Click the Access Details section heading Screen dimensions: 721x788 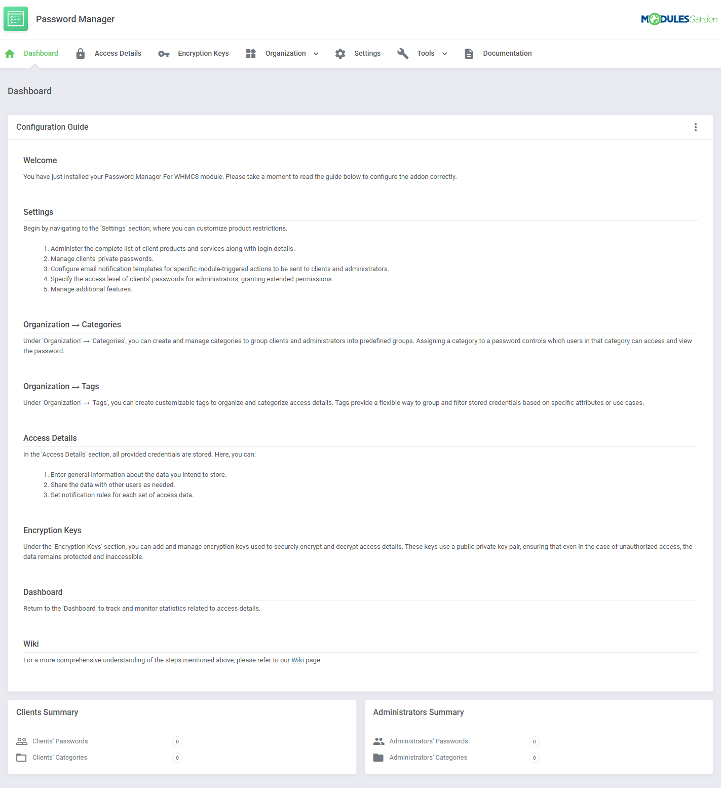point(50,438)
